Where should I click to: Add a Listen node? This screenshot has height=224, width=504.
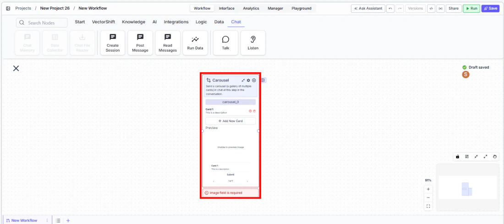(x=253, y=43)
